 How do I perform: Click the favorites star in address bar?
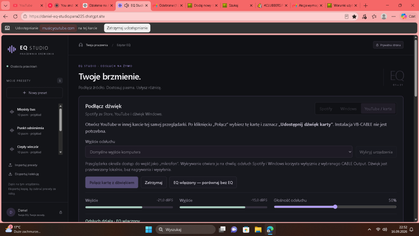click(x=354, y=16)
